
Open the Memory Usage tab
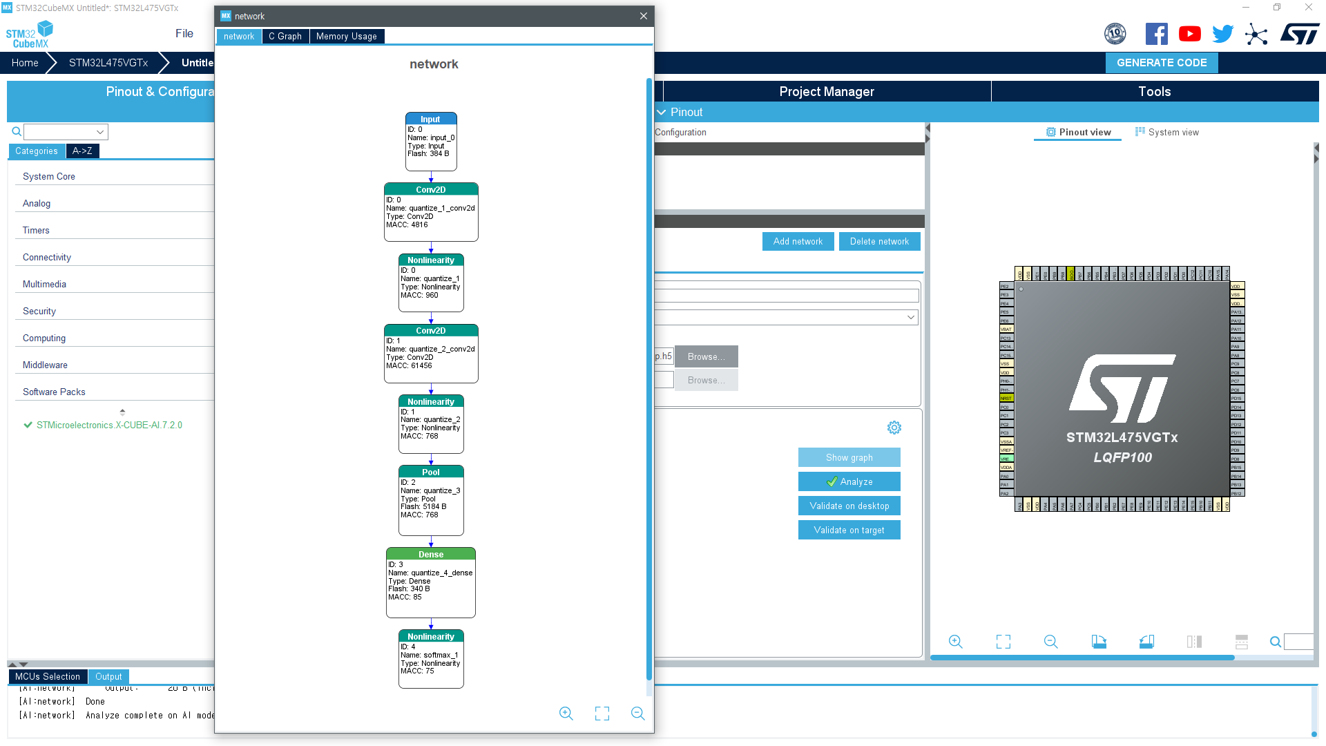pyautogui.click(x=346, y=37)
